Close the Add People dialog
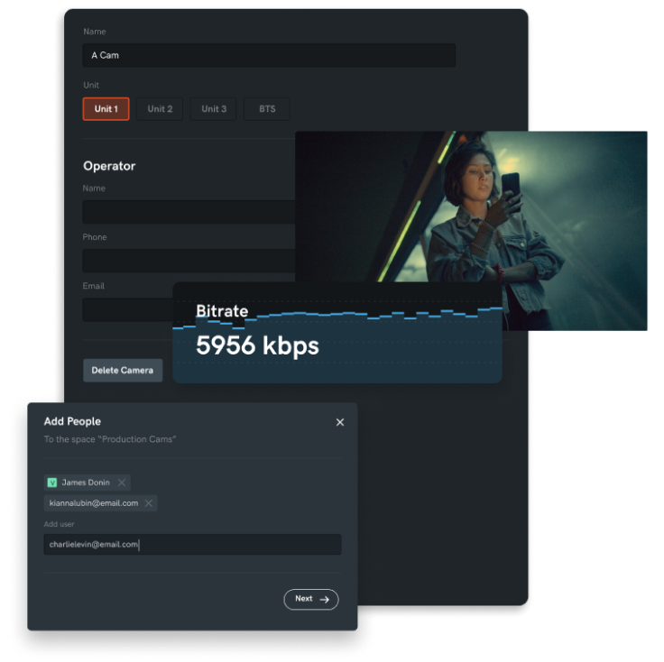Image resolution: width=664 pixels, height=662 pixels. pyautogui.click(x=340, y=422)
